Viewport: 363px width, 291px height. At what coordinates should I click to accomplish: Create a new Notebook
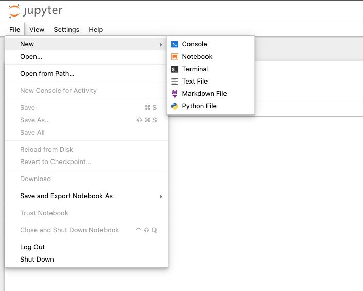[211, 57]
